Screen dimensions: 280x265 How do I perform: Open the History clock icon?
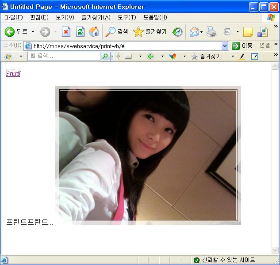point(177,32)
